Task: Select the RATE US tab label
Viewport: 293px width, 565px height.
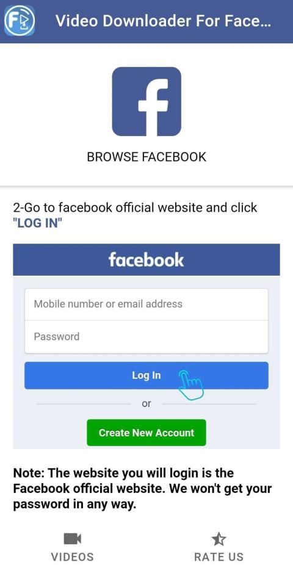Action: click(x=219, y=556)
